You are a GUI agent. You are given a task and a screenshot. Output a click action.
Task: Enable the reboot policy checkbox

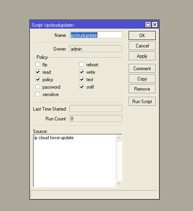click(x=82, y=64)
